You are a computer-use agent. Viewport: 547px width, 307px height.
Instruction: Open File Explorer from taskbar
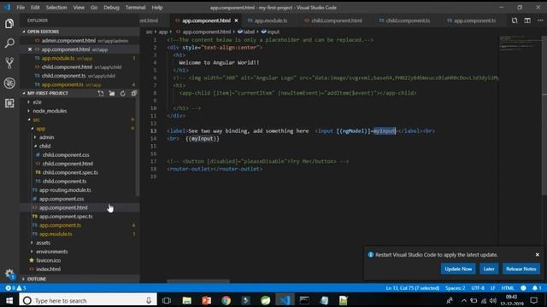(186, 300)
